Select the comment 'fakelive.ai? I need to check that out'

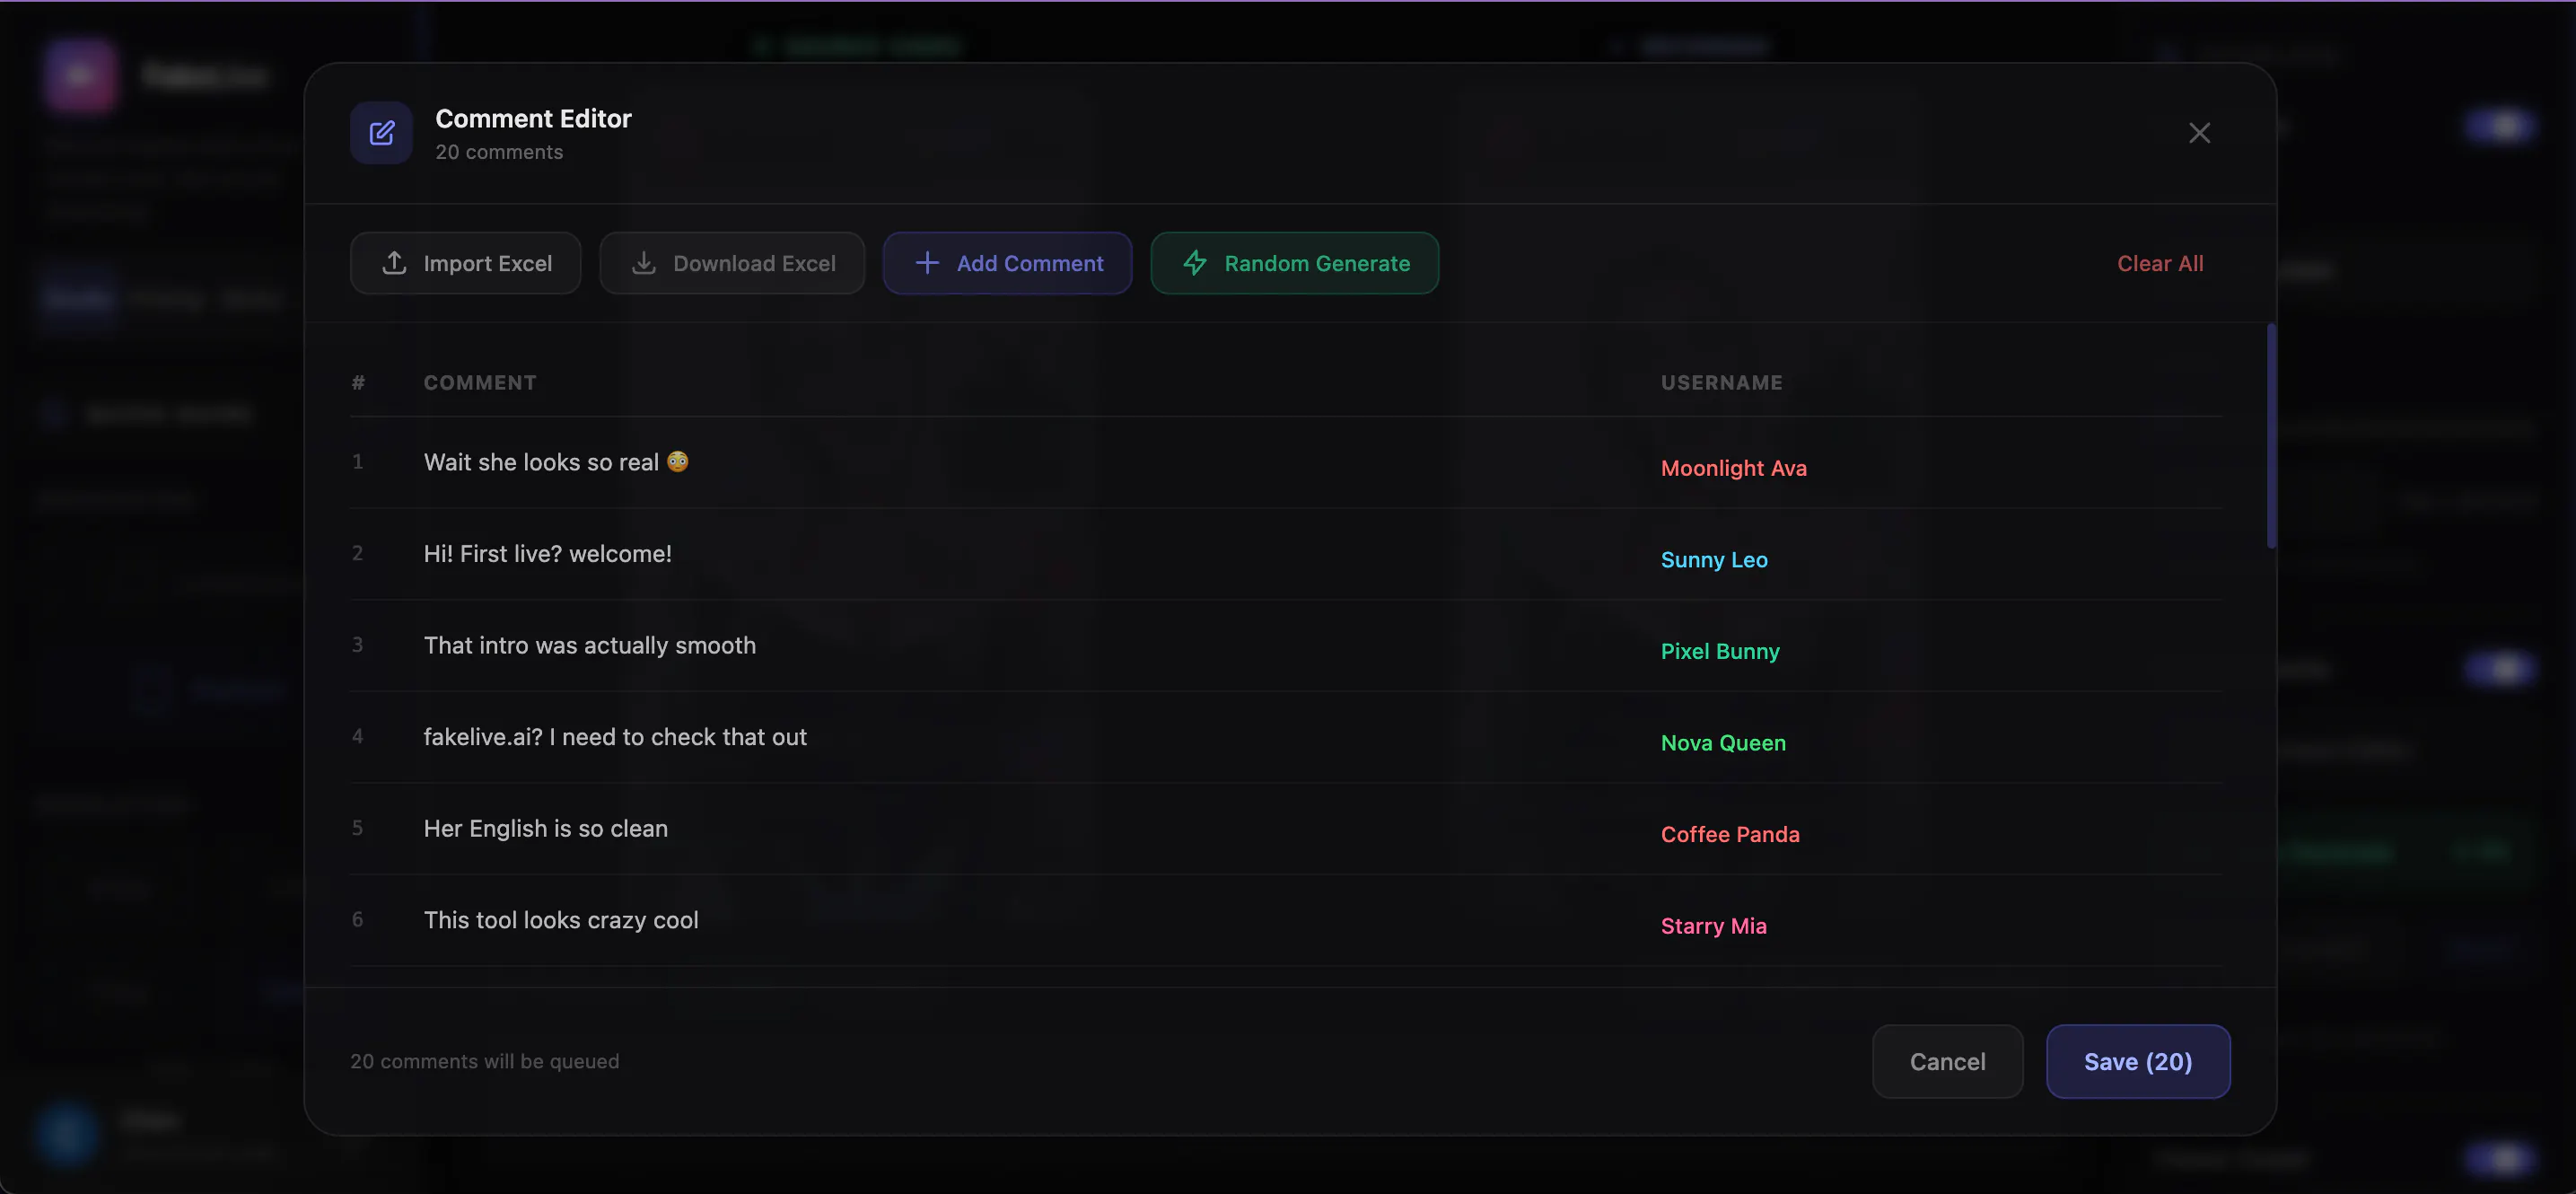coord(615,737)
